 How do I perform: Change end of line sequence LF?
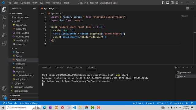(166, 103)
